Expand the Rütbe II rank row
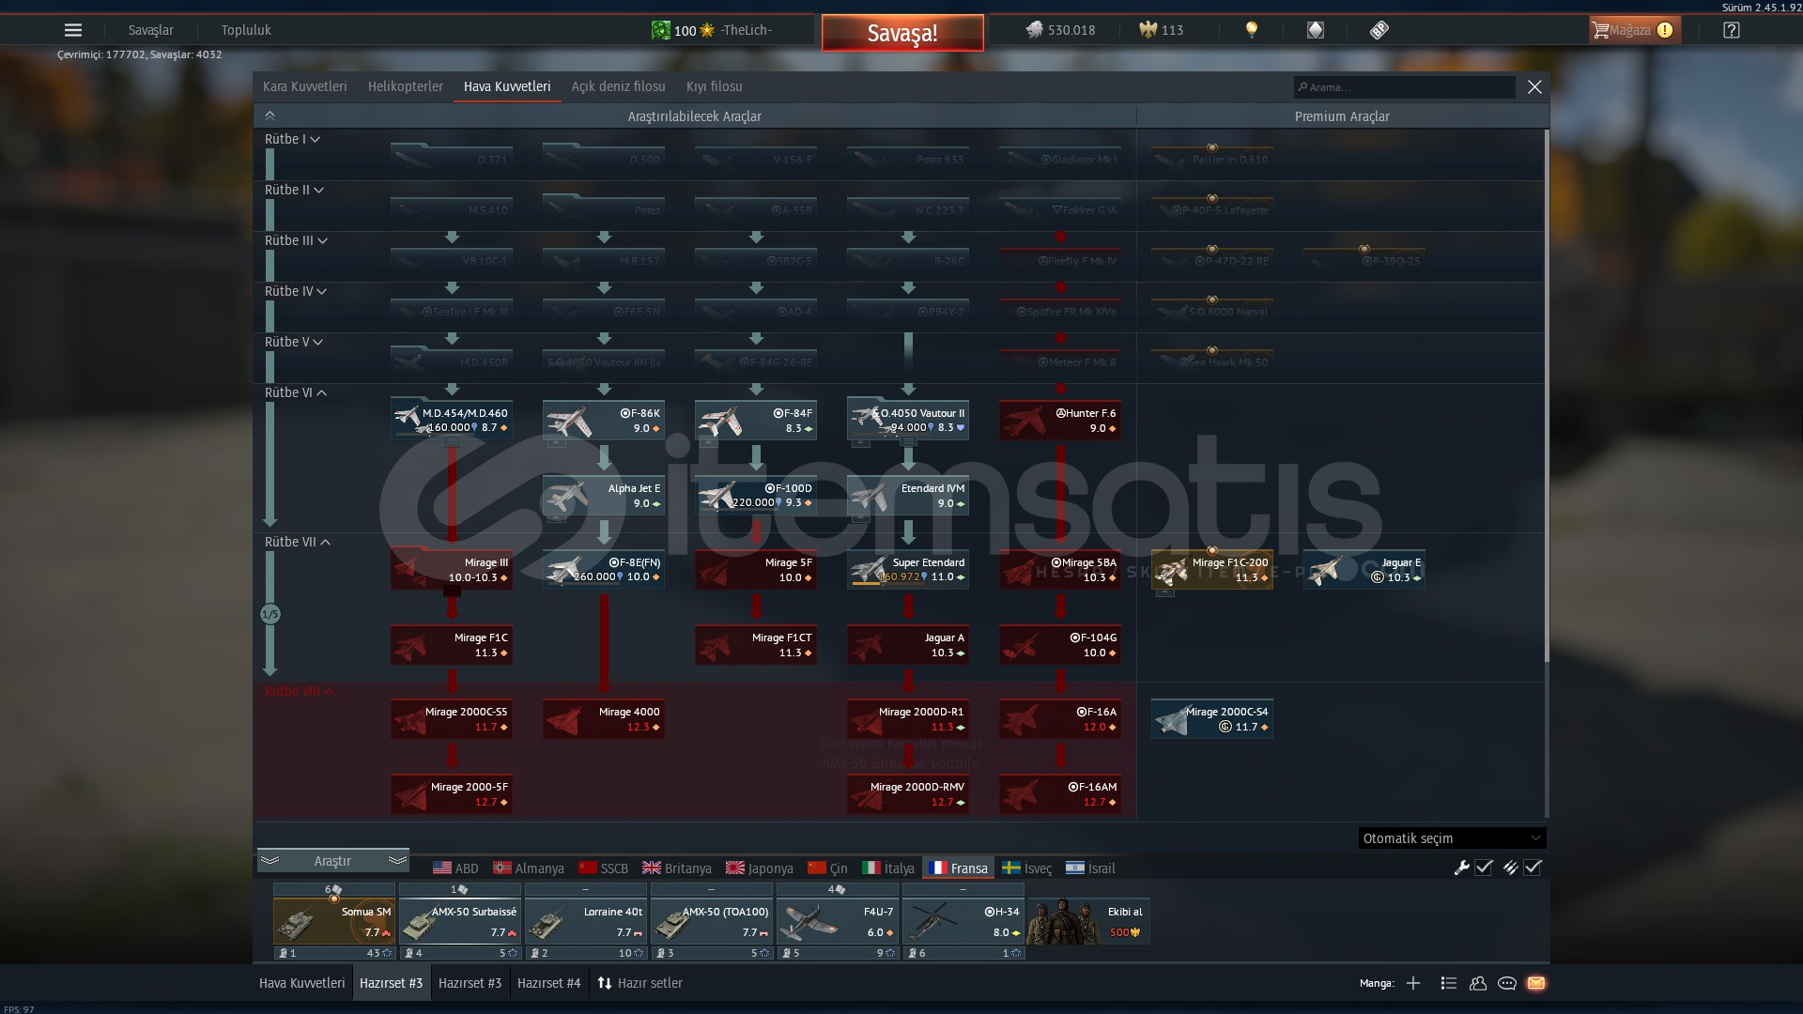 [294, 190]
